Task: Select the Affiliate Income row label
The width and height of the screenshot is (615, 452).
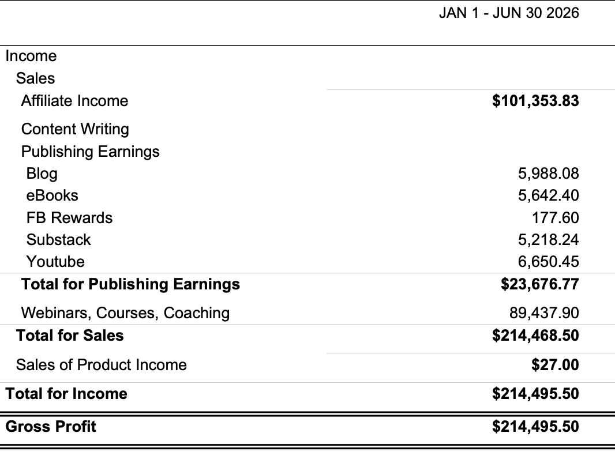Action: [x=74, y=101]
